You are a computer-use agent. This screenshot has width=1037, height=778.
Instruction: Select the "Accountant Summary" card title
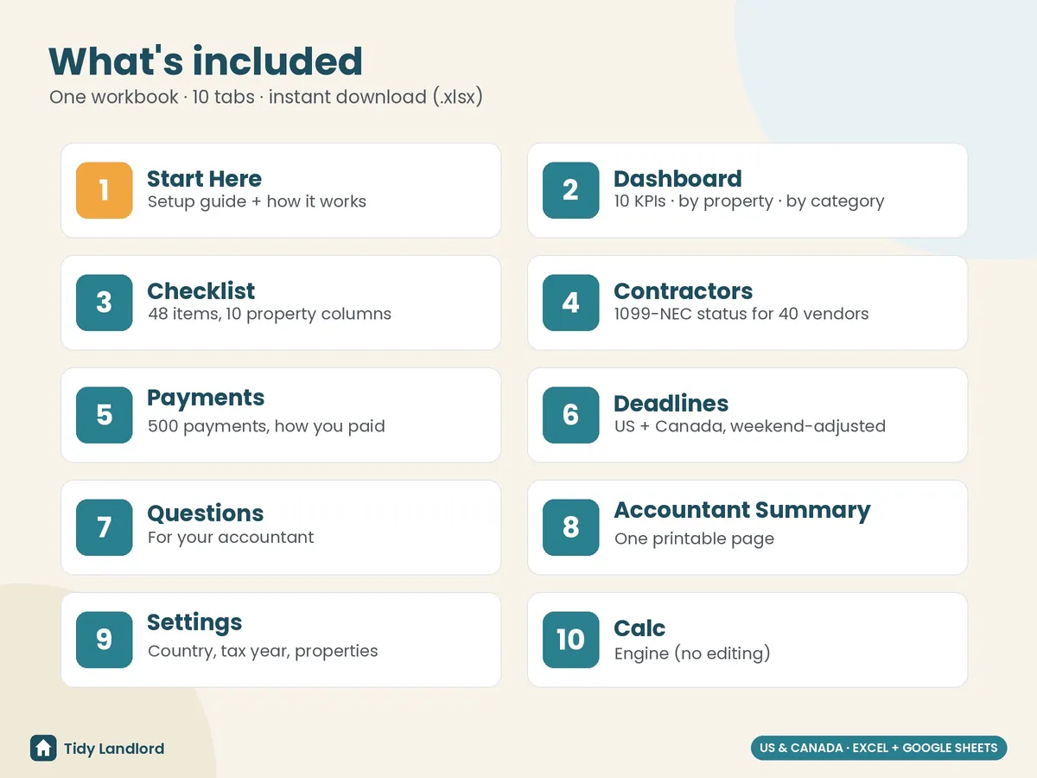742,511
